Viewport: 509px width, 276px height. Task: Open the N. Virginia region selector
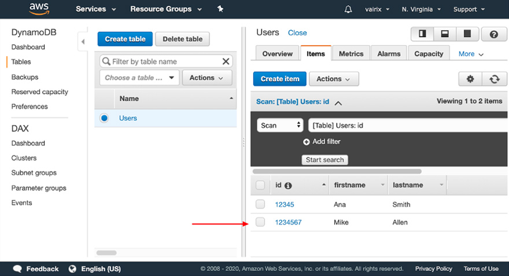[421, 9]
